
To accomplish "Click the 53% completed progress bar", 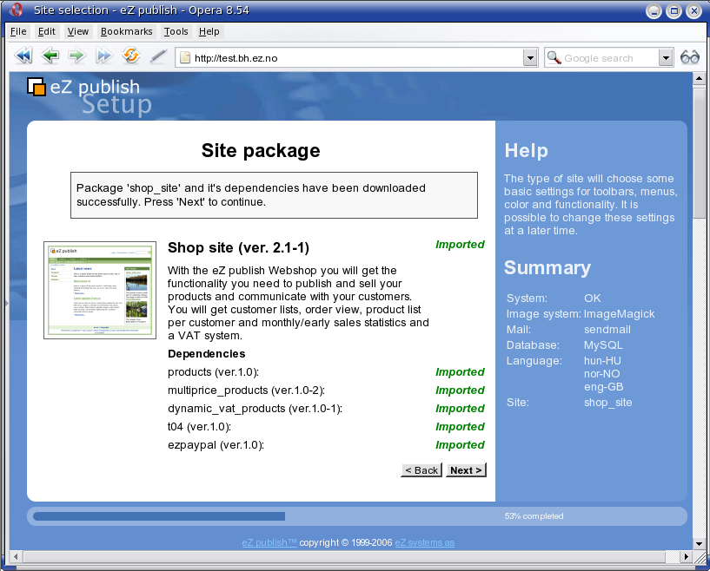I will point(357,516).
